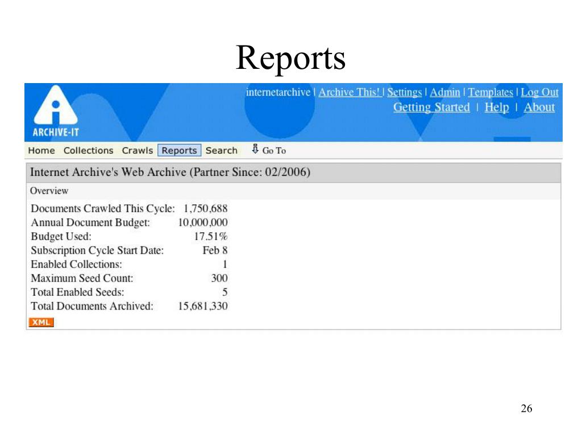Image resolution: width=582 pixels, height=437 pixels.
Task: Select the 17.51% value
Action: [x=211, y=236]
